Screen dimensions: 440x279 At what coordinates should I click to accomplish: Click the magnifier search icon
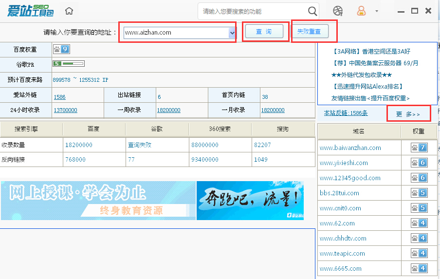(x=312, y=11)
